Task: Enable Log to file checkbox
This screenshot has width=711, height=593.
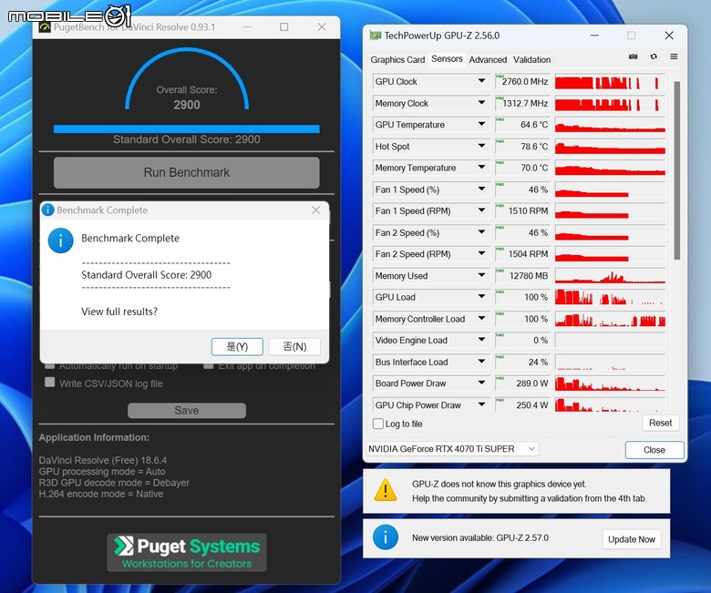Action: coord(377,424)
